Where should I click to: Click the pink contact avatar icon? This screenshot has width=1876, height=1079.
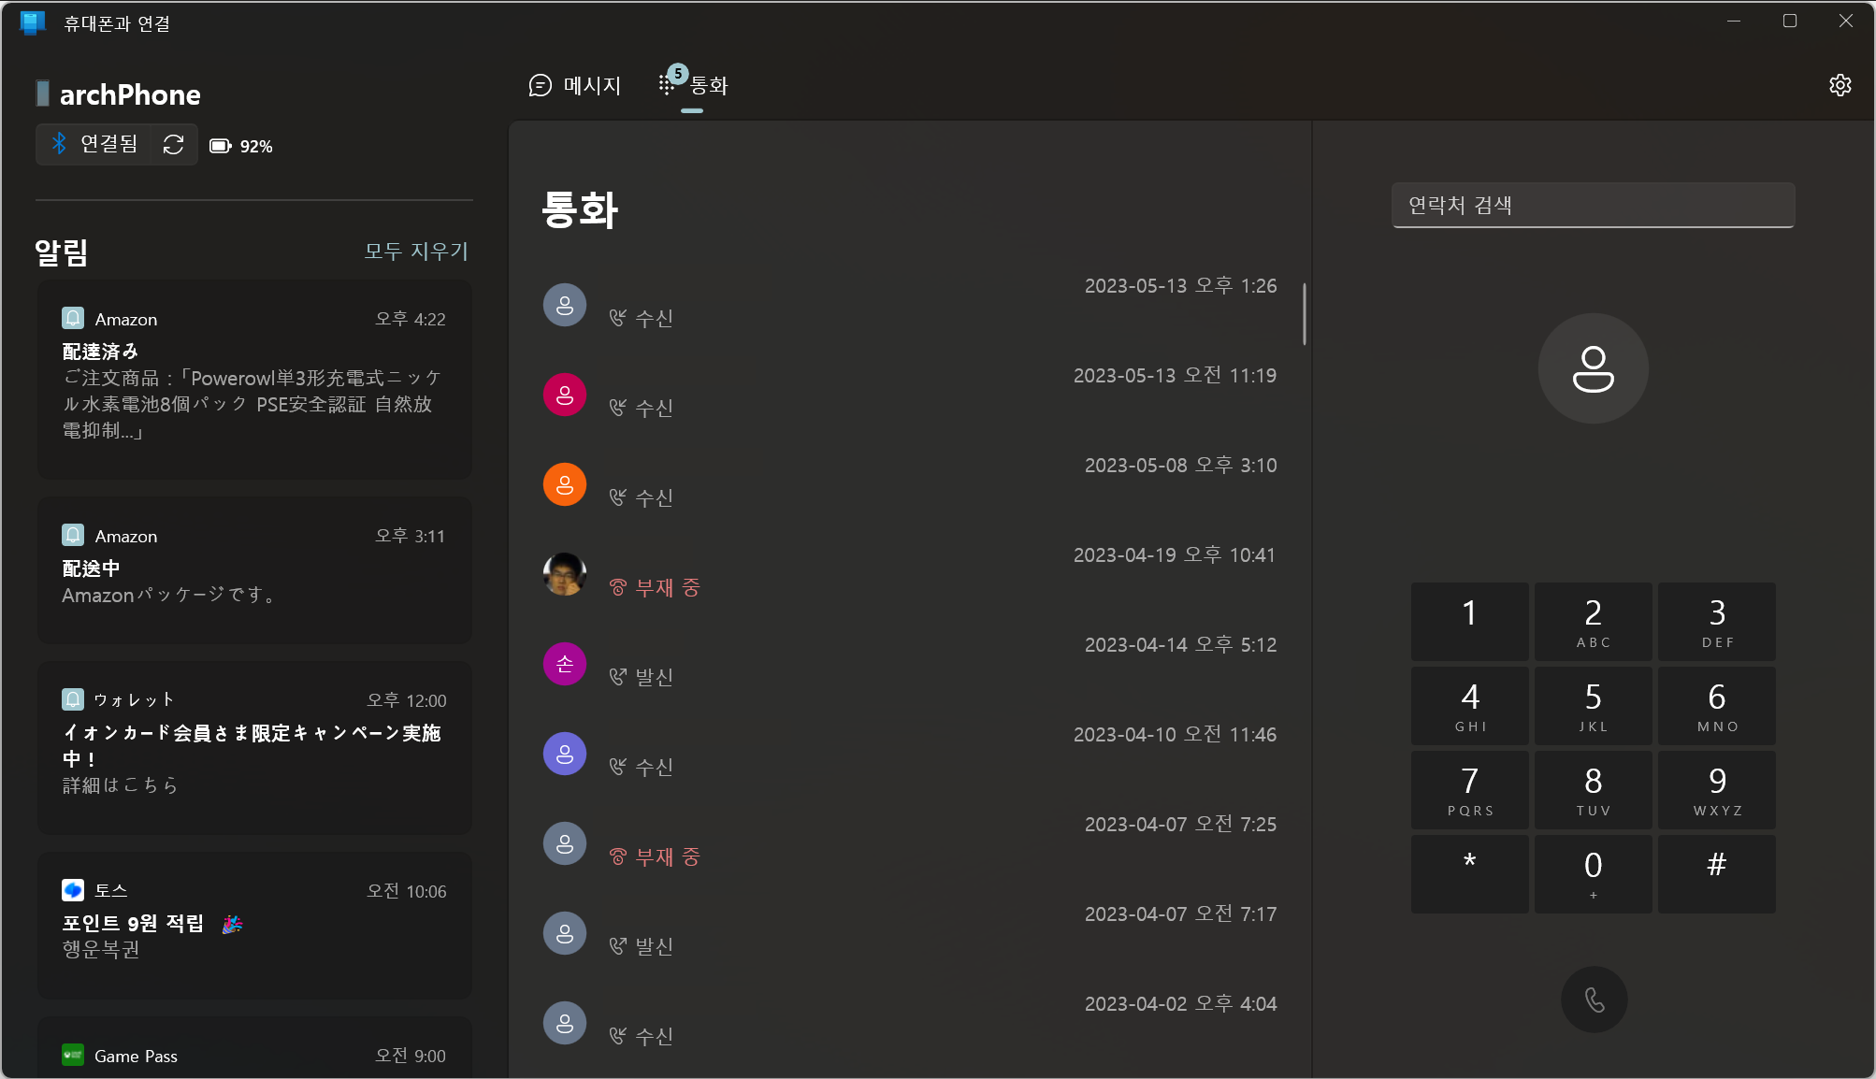click(x=564, y=394)
